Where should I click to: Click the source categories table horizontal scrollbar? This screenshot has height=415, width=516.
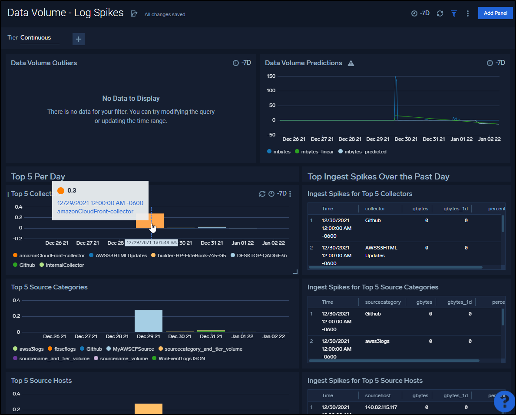click(394, 361)
